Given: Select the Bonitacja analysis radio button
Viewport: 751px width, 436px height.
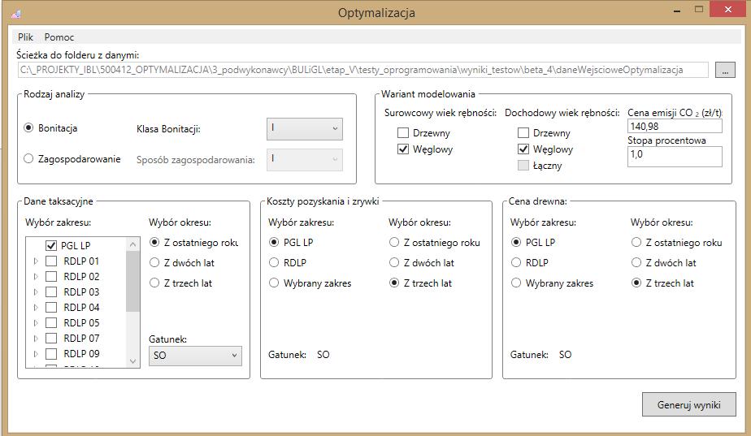Looking at the screenshot, I should click(28, 127).
